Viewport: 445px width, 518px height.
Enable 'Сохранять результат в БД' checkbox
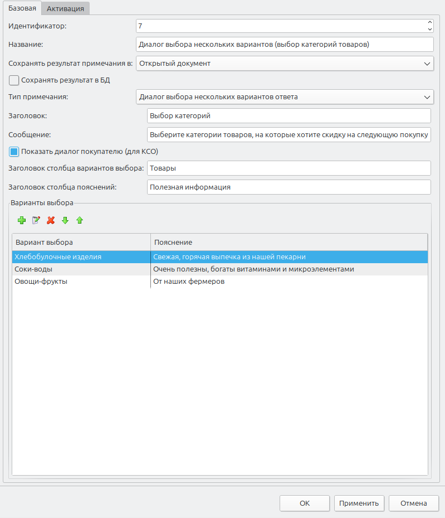coord(14,80)
